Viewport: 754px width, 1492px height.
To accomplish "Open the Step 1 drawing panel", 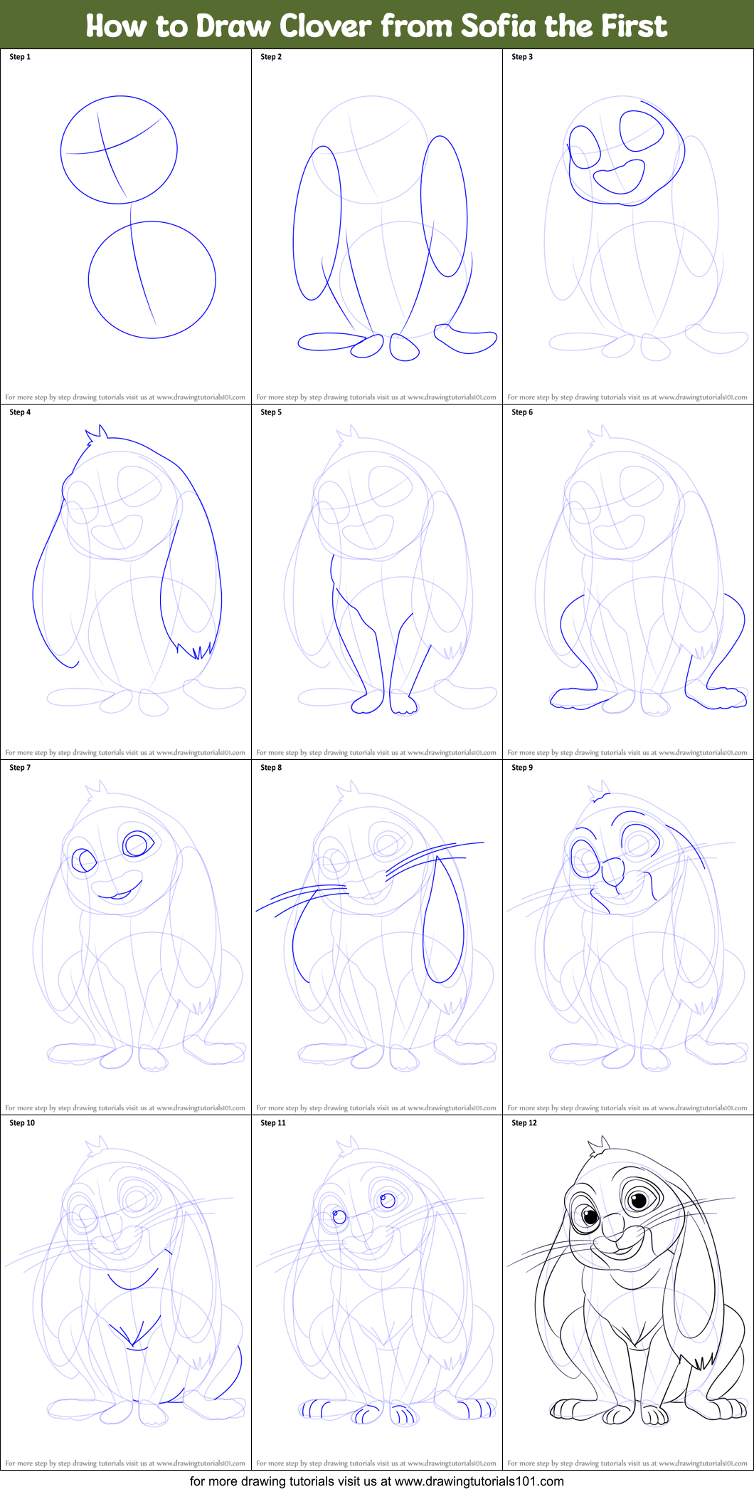I will (126, 226).
